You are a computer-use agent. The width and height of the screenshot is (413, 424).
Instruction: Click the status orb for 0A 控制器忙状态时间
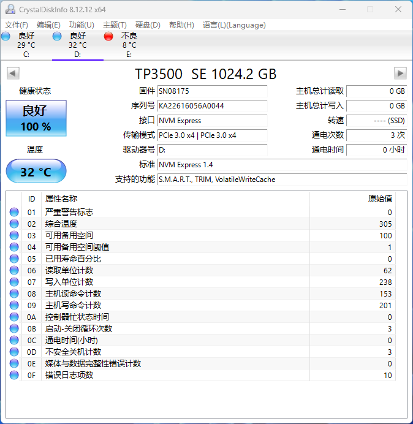point(14,317)
